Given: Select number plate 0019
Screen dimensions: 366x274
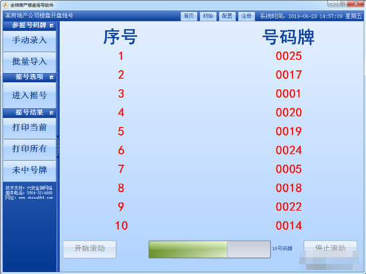Looking at the screenshot, I should 289,132.
